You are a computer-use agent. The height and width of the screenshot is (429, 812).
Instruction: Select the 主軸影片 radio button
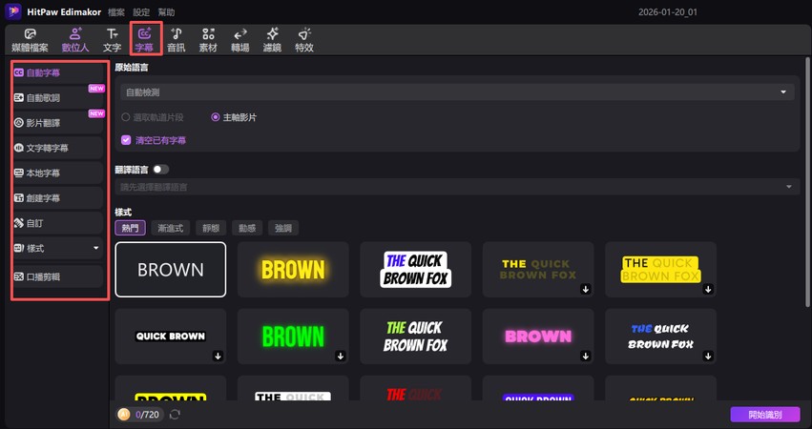[x=215, y=117]
